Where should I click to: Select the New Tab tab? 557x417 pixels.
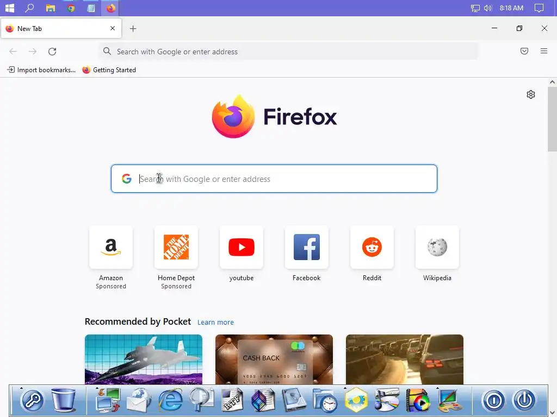(61, 29)
